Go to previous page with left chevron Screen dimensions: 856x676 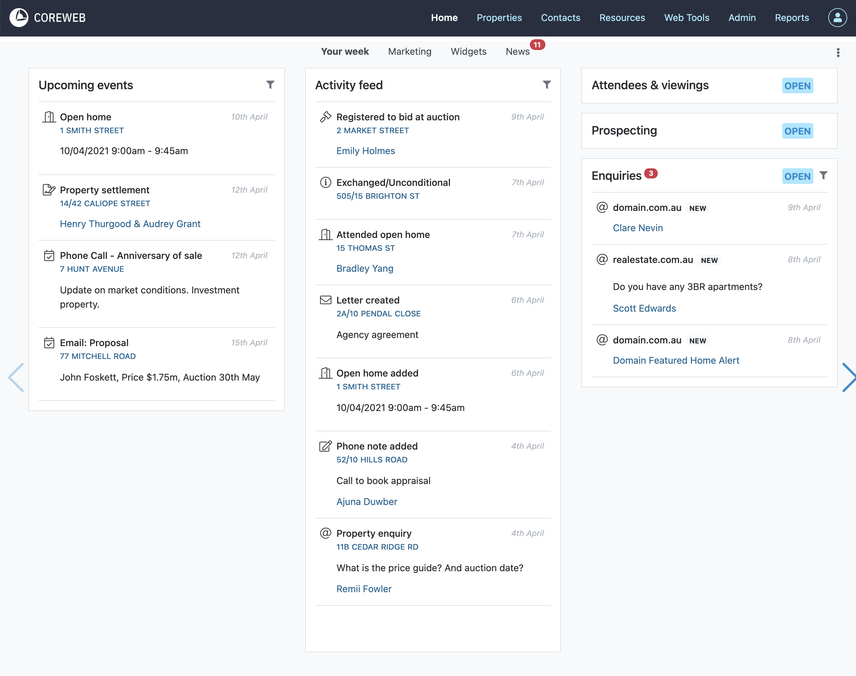tap(17, 377)
